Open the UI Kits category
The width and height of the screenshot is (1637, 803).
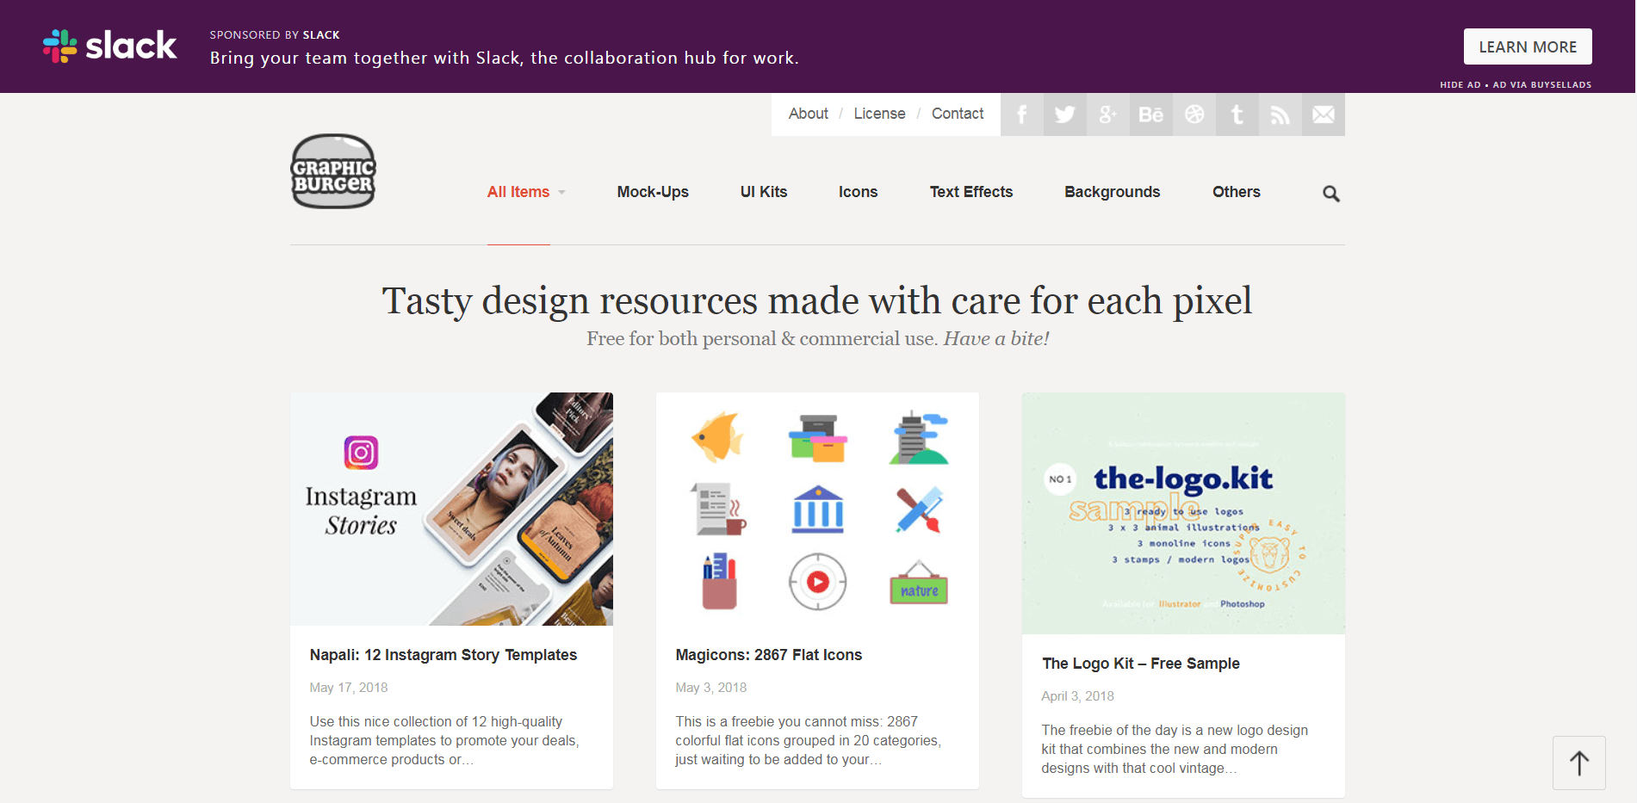click(x=764, y=192)
